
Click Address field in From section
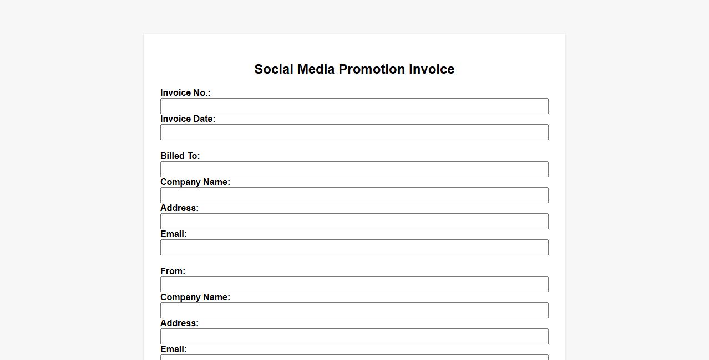(354, 337)
